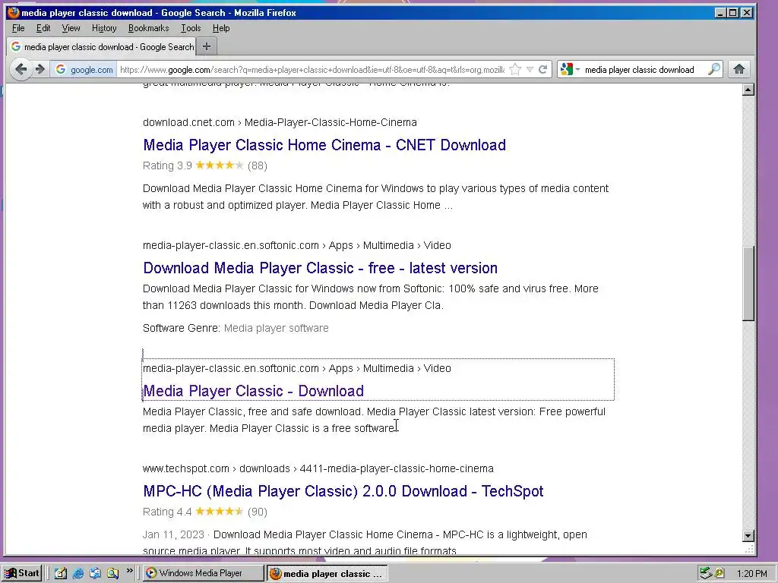Click the 1:20 PM clock
The image size is (778, 583).
(751, 574)
